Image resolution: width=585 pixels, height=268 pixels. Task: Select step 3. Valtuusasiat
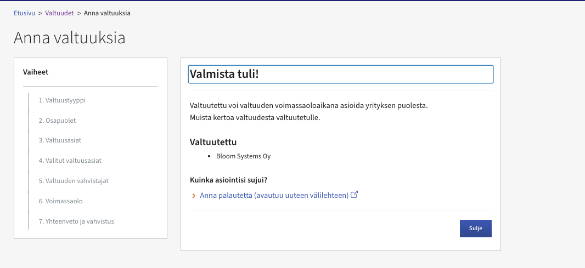60,140
